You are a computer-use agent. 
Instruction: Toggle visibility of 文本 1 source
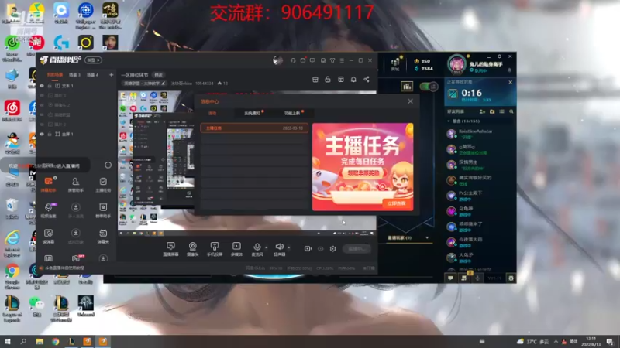pos(42,86)
